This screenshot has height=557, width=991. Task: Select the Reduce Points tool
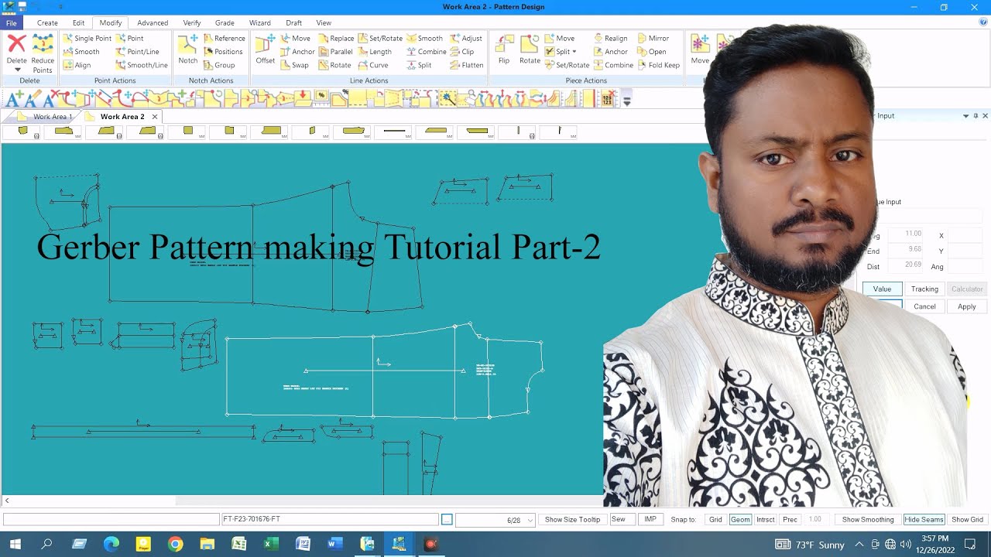click(43, 54)
